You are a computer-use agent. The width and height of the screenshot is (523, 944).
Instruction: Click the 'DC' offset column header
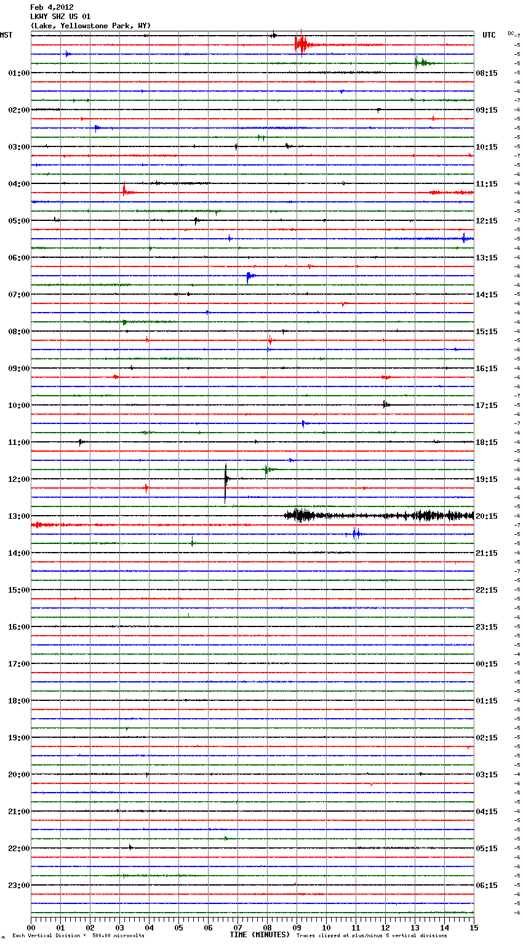[510, 33]
